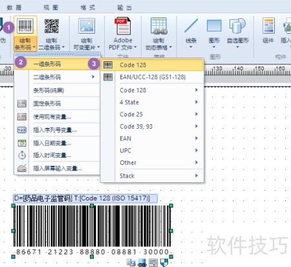Open the Adobe PDF file dropdown arrow
291x267 pixels.
pyautogui.click(x=135, y=47)
